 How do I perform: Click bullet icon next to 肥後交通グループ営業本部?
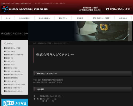5,55
